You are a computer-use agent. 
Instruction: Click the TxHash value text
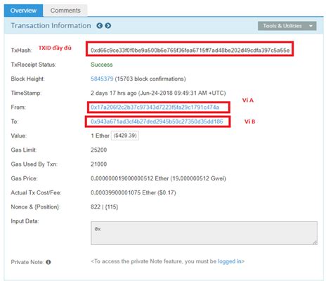pos(190,51)
